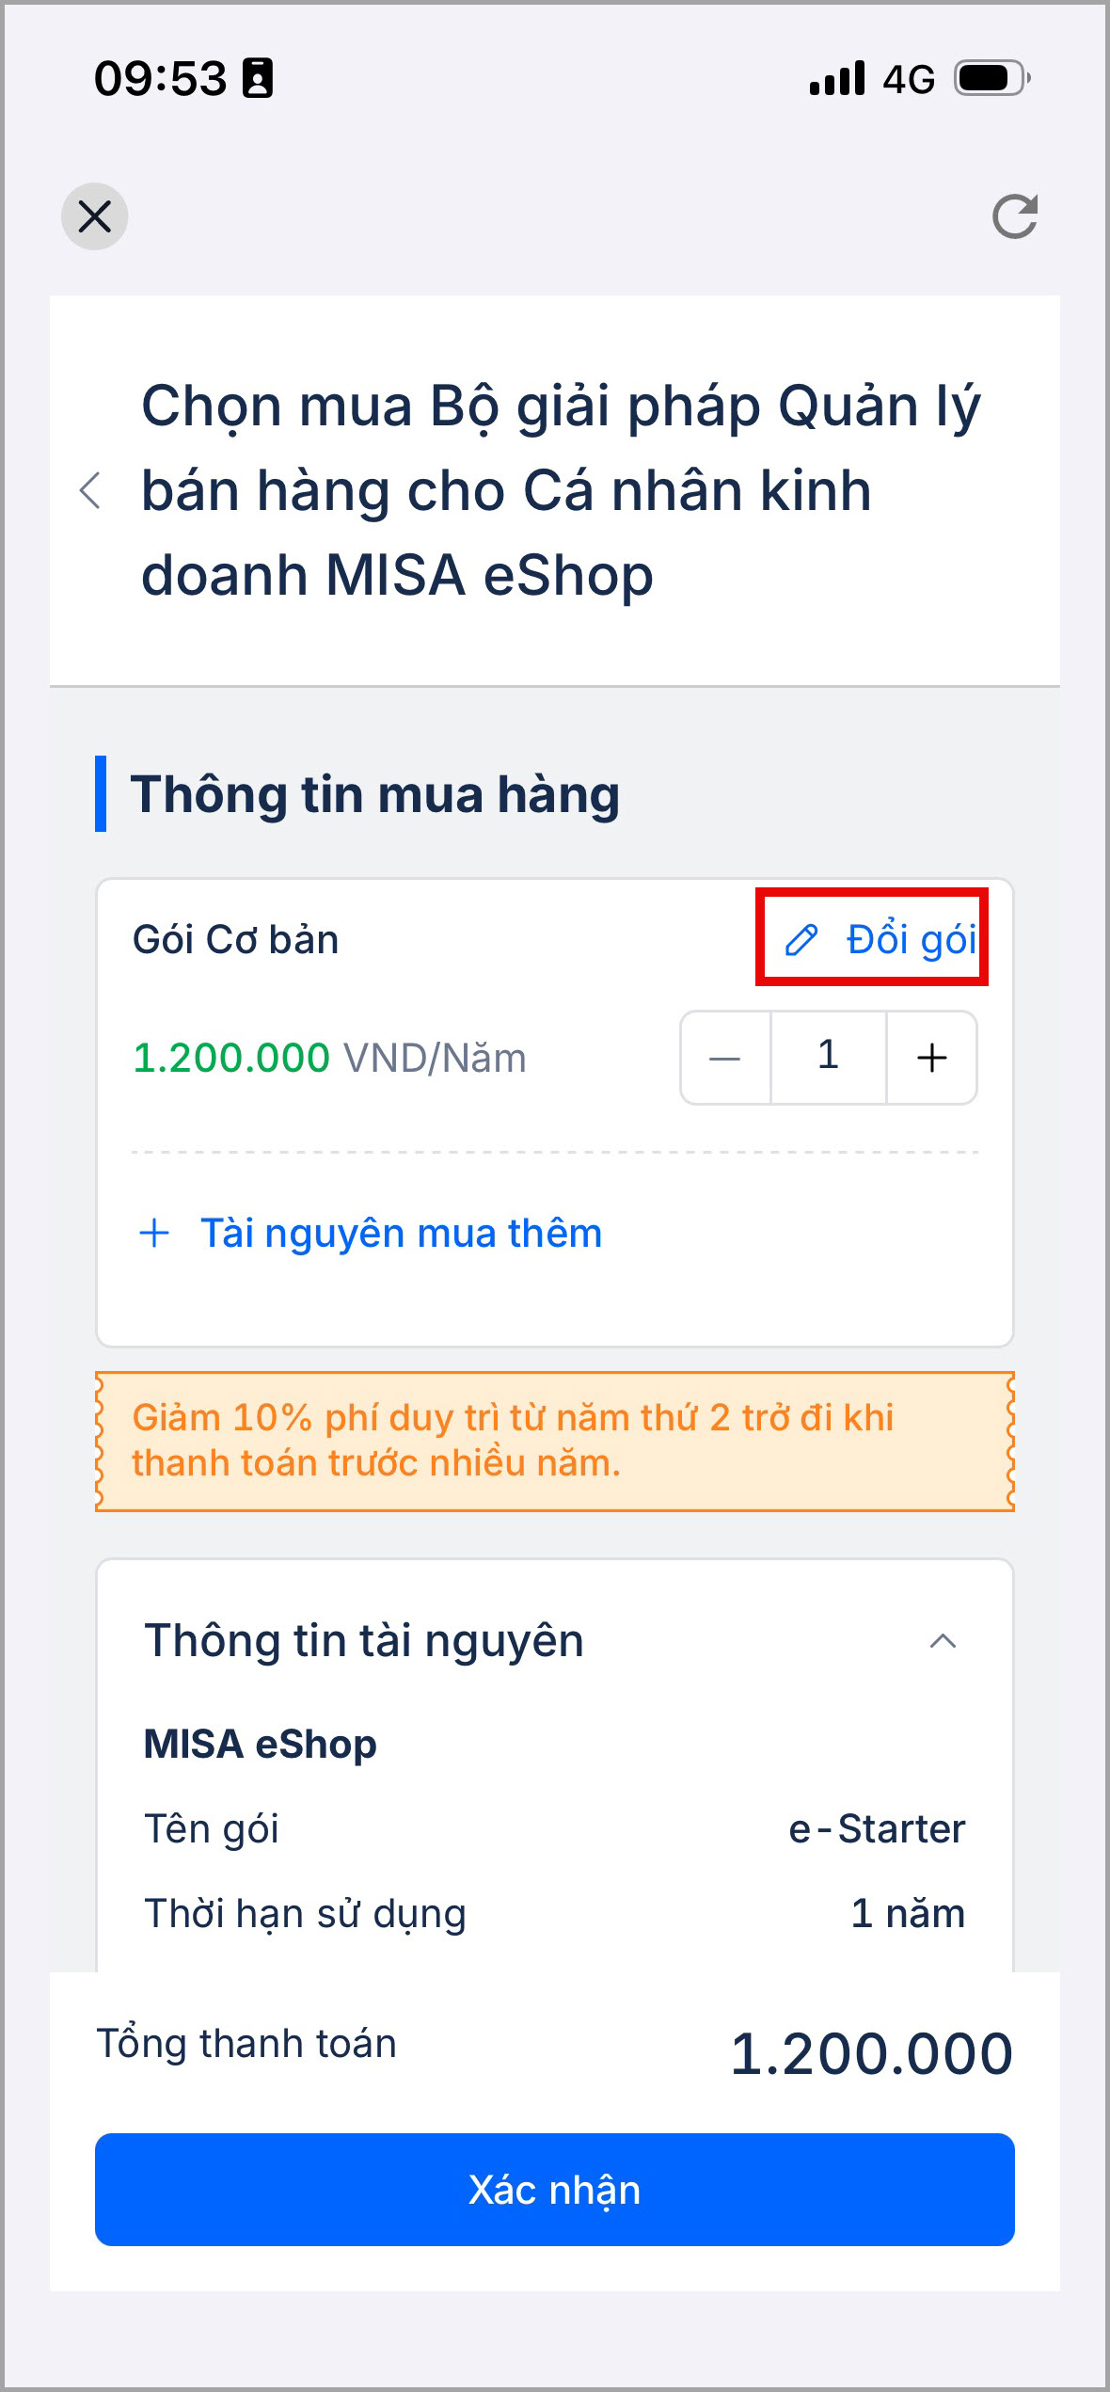Tap the refresh icon at top right

click(x=1015, y=216)
